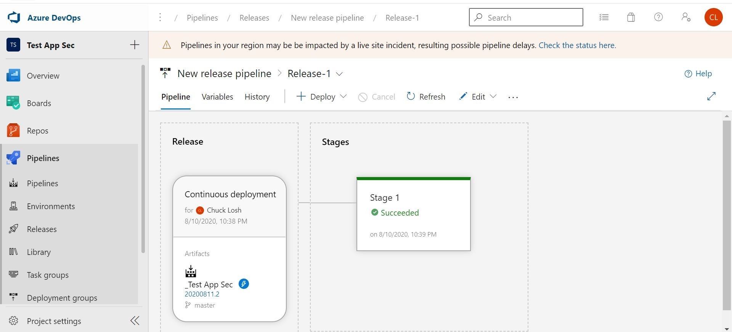The width and height of the screenshot is (732, 332).
Task: Open the Marketplace shopping bag icon
Action: pos(631,17)
